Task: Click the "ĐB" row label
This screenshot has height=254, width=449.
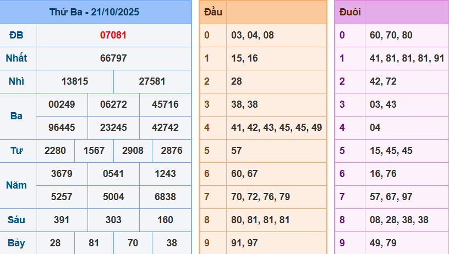Action: (x=17, y=35)
